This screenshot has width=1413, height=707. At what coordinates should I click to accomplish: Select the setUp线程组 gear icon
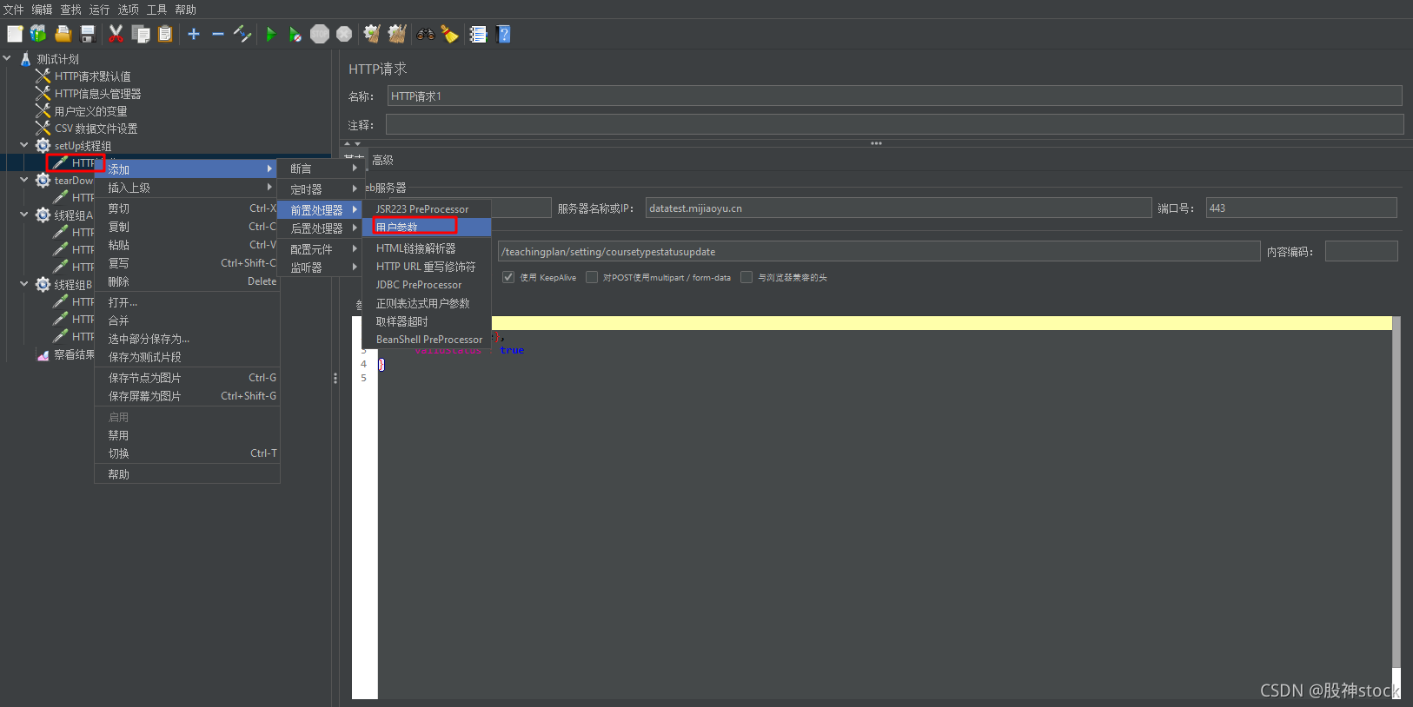[x=43, y=145]
